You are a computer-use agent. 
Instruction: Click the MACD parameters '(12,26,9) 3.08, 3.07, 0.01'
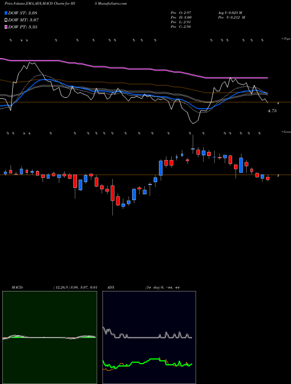tap(75, 287)
